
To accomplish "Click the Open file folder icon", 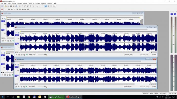I will tap(6, 6).
